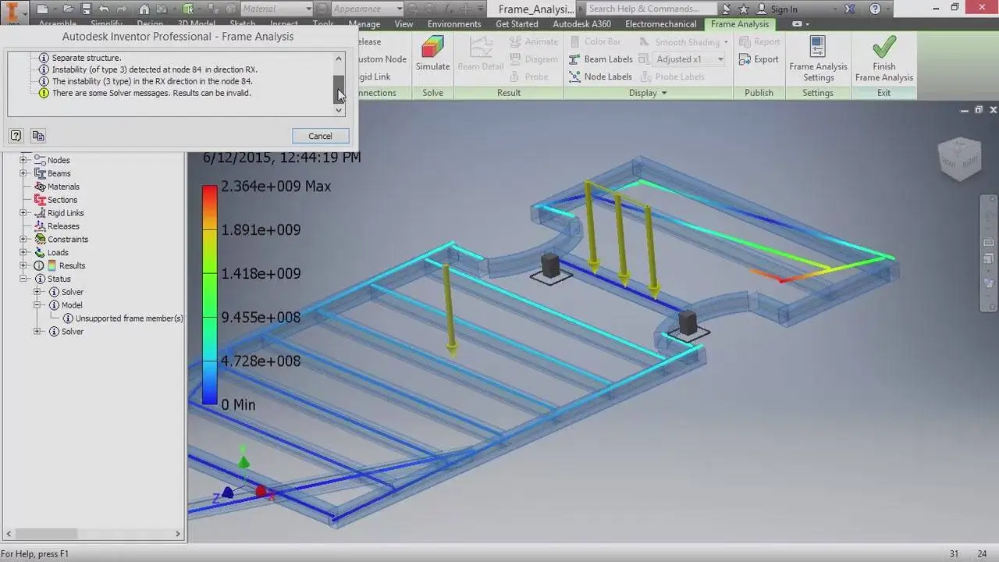This screenshot has width=999, height=562.
Task: Collapse the Model node under Status
Action: pos(37,305)
